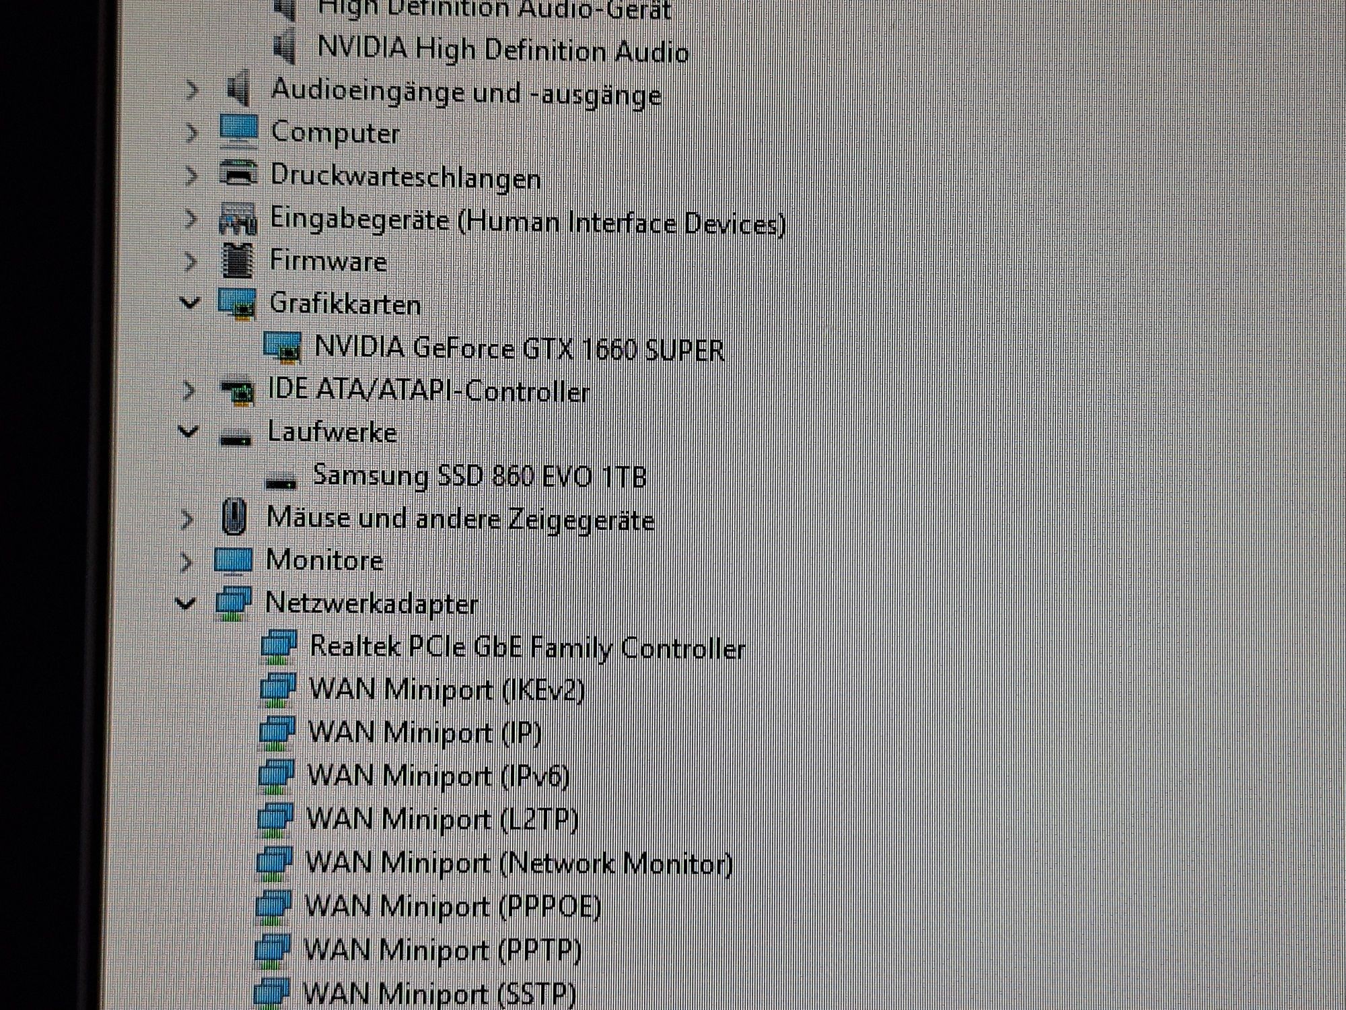
Task: Select WAN Miniport (L2TP) device
Action: click(442, 819)
